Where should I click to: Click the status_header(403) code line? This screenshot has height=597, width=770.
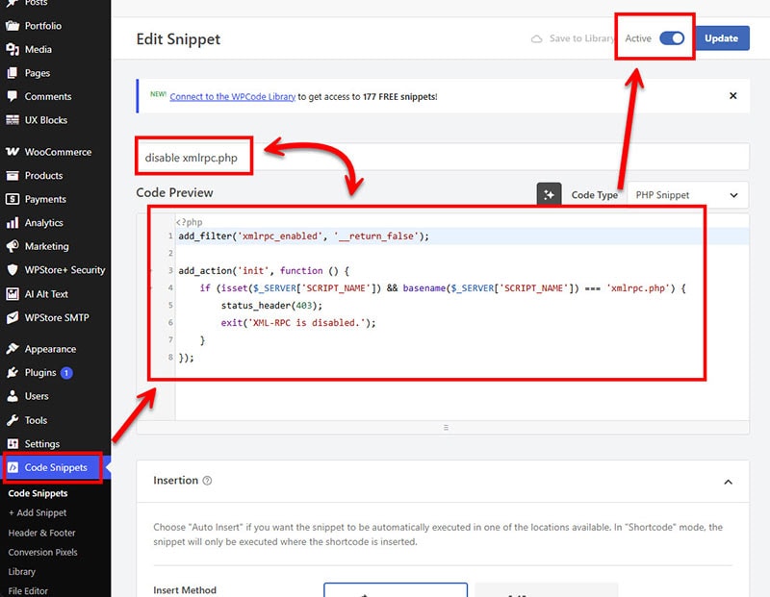tap(271, 306)
